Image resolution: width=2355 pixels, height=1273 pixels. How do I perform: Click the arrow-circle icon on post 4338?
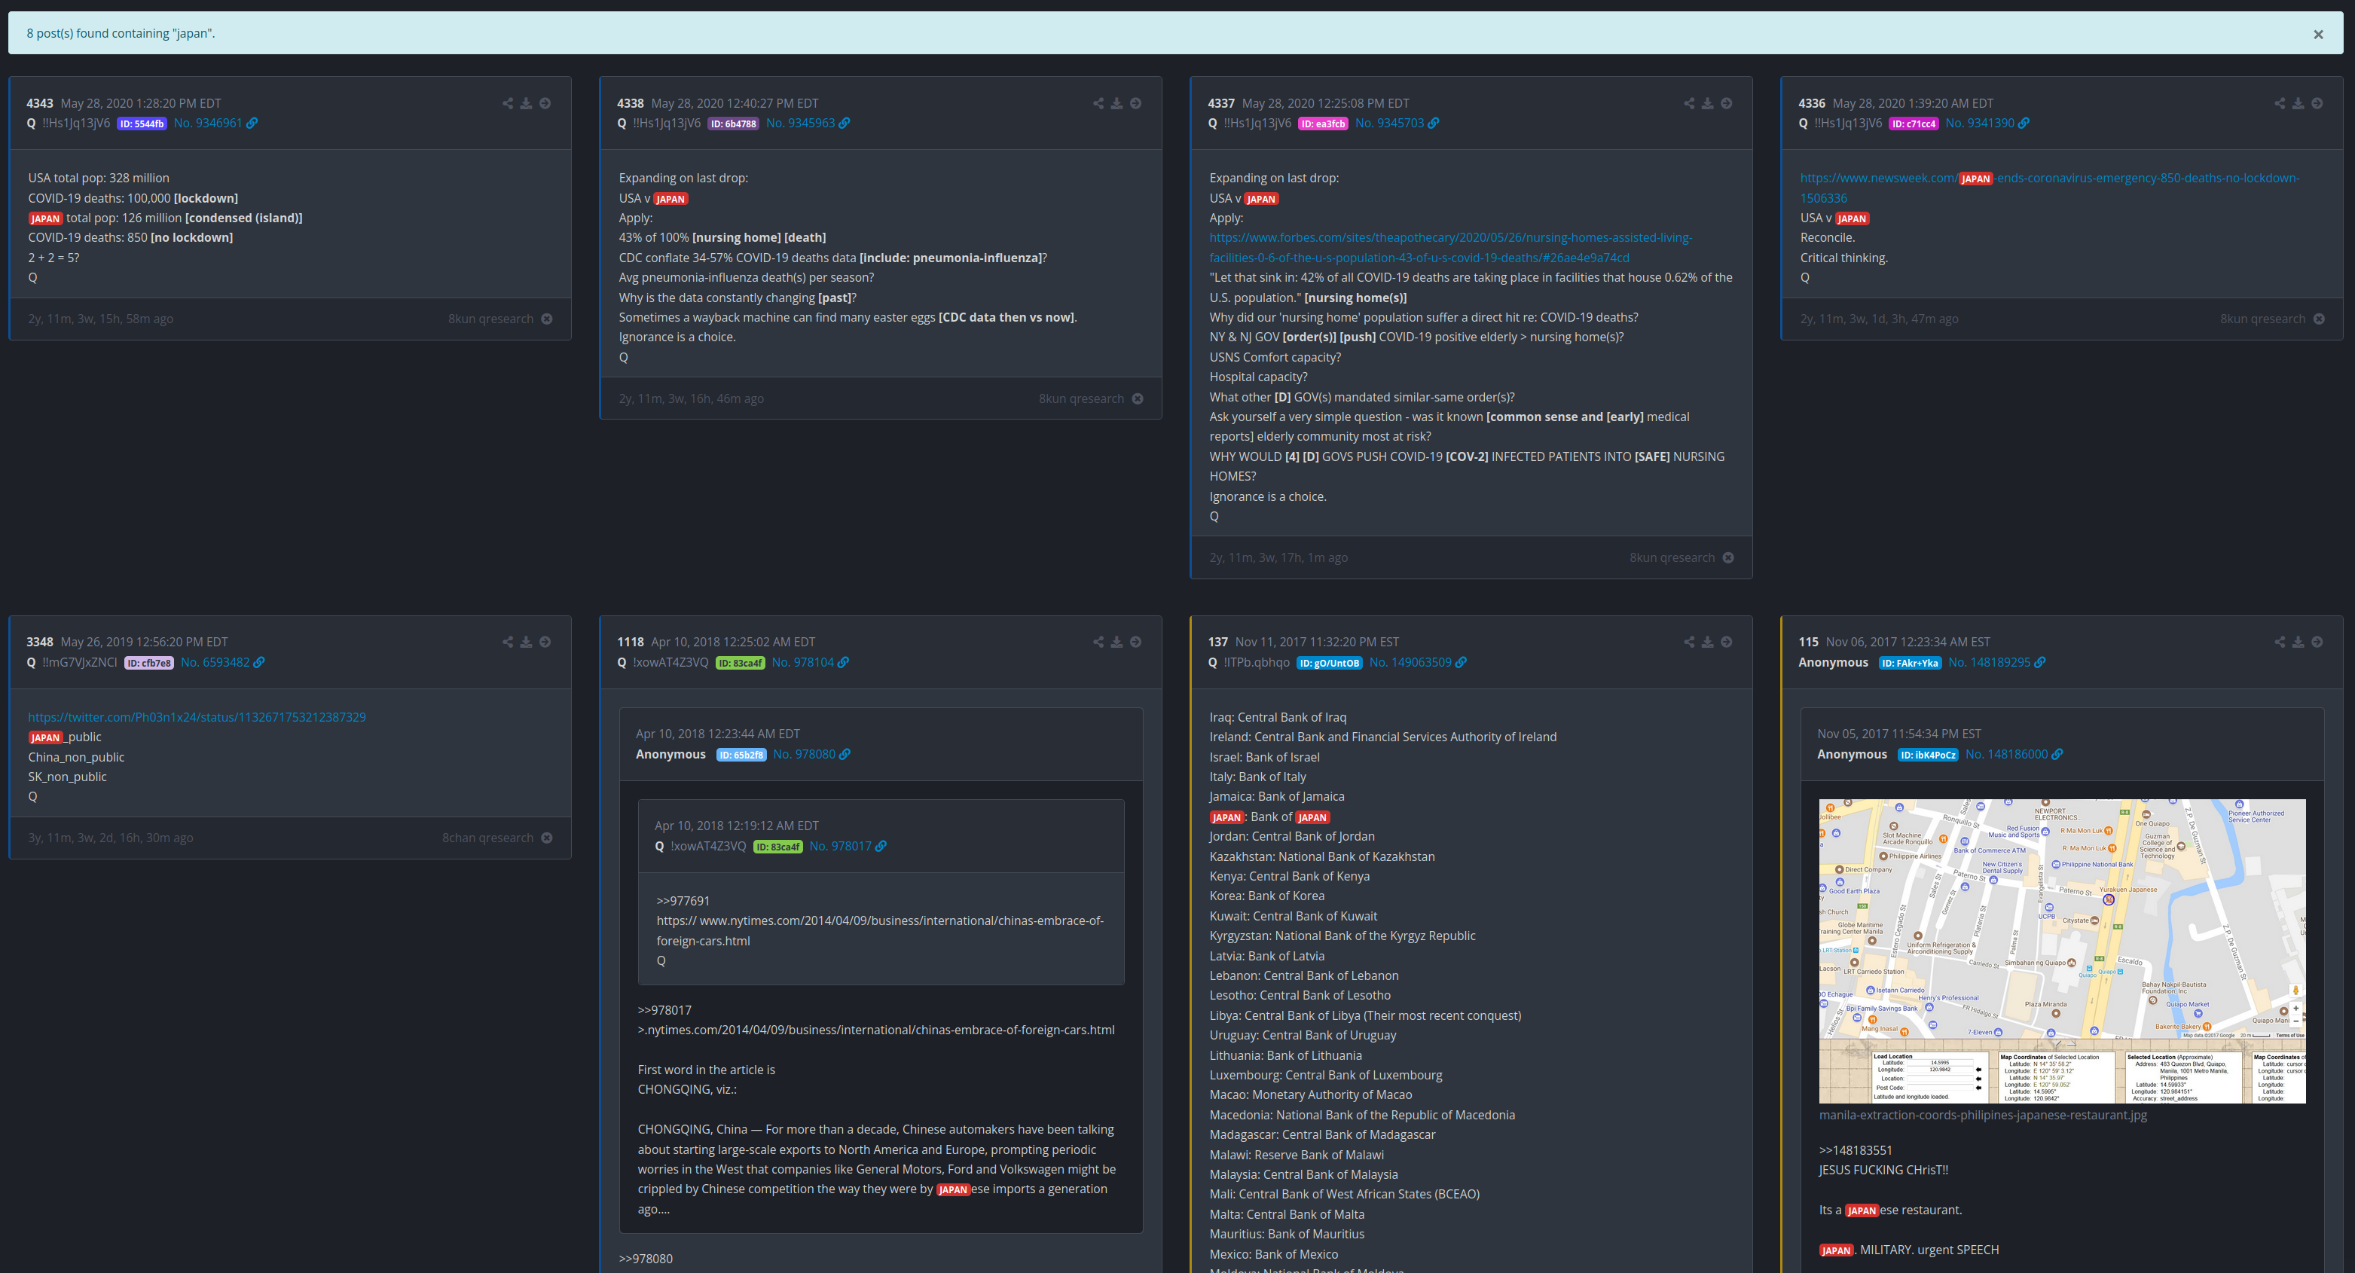pyautogui.click(x=1135, y=103)
